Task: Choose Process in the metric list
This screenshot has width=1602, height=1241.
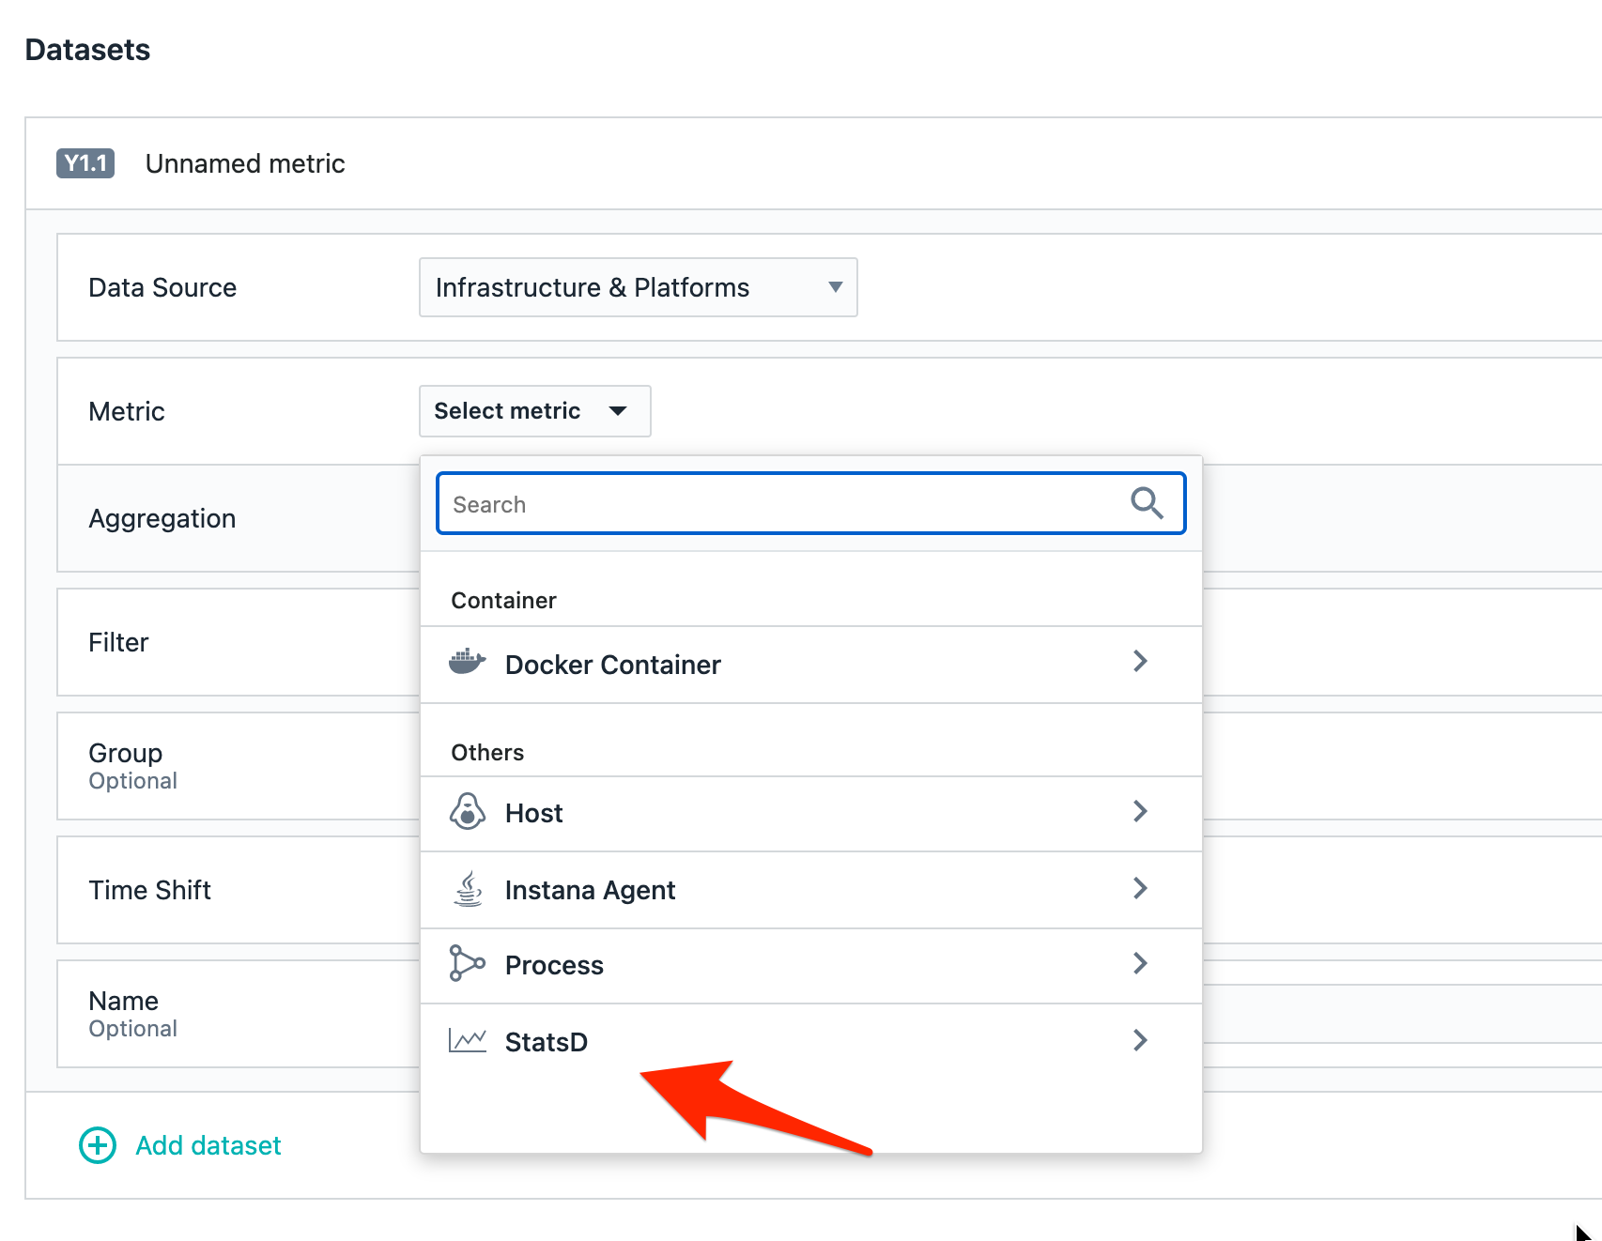Action: point(554,965)
